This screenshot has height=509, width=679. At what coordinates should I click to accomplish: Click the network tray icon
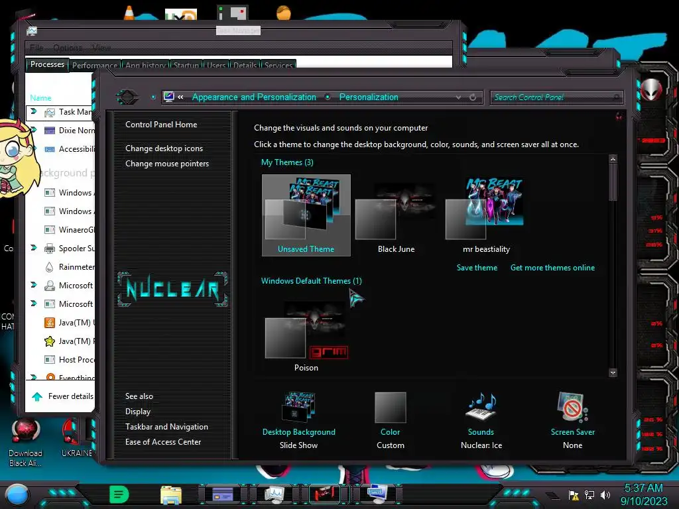click(589, 494)
